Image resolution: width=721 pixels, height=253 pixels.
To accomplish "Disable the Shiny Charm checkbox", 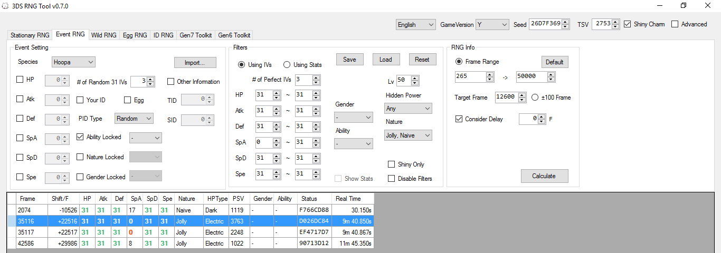I will point(627,24).
